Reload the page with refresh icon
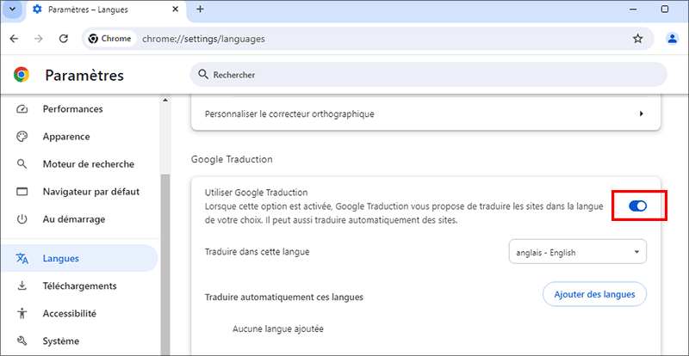 click(x=63, y=39)
